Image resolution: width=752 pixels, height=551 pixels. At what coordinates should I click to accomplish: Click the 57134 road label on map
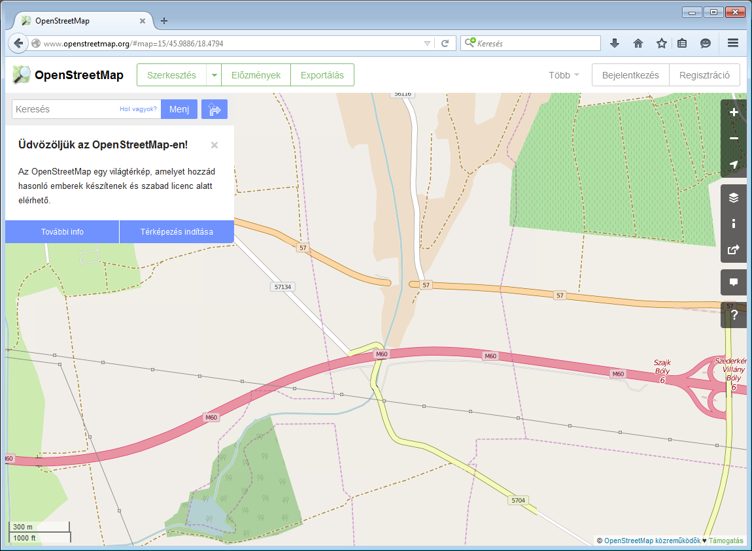coord(282,287)
